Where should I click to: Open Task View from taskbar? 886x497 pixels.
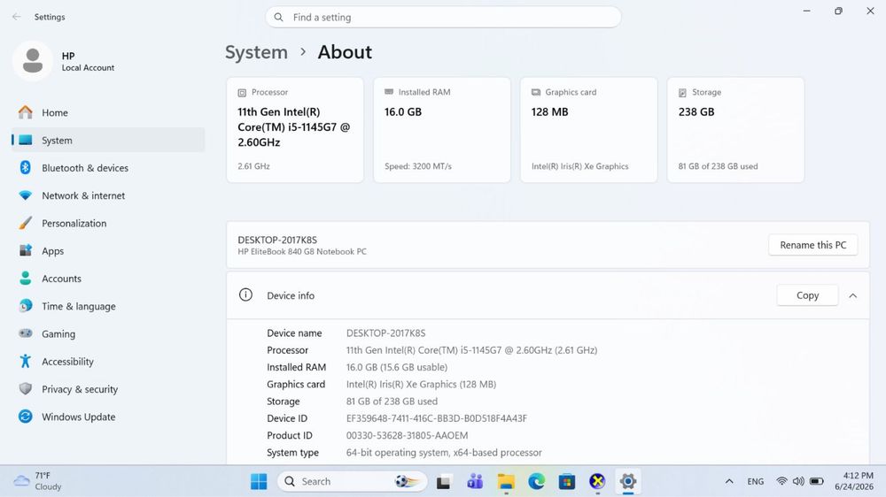click(444, 481)
